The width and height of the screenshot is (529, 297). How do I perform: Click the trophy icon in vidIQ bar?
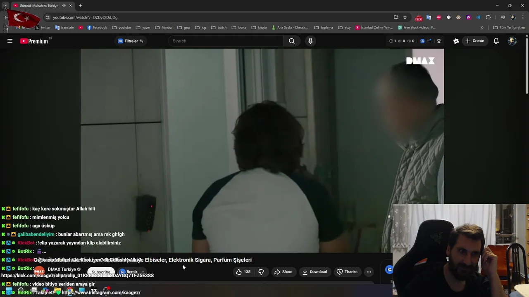click(x=439, y=41)
